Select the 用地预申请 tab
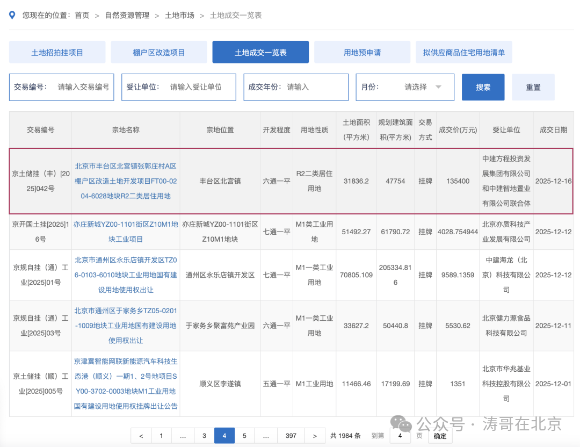Image resolution: width=580 pixels, height=447 pixels. [362, 53]
